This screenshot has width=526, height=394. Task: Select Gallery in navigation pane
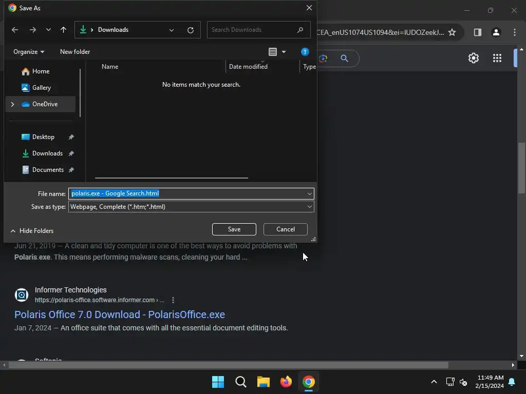point(41,87)
